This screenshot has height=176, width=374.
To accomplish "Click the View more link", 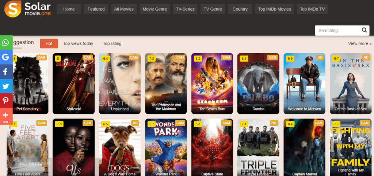I will point(360,43).
